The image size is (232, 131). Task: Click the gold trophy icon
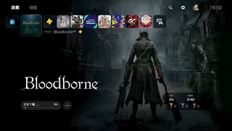point(171,106)
